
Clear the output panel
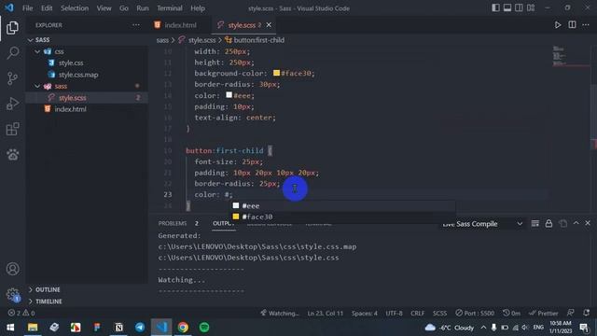535,224
